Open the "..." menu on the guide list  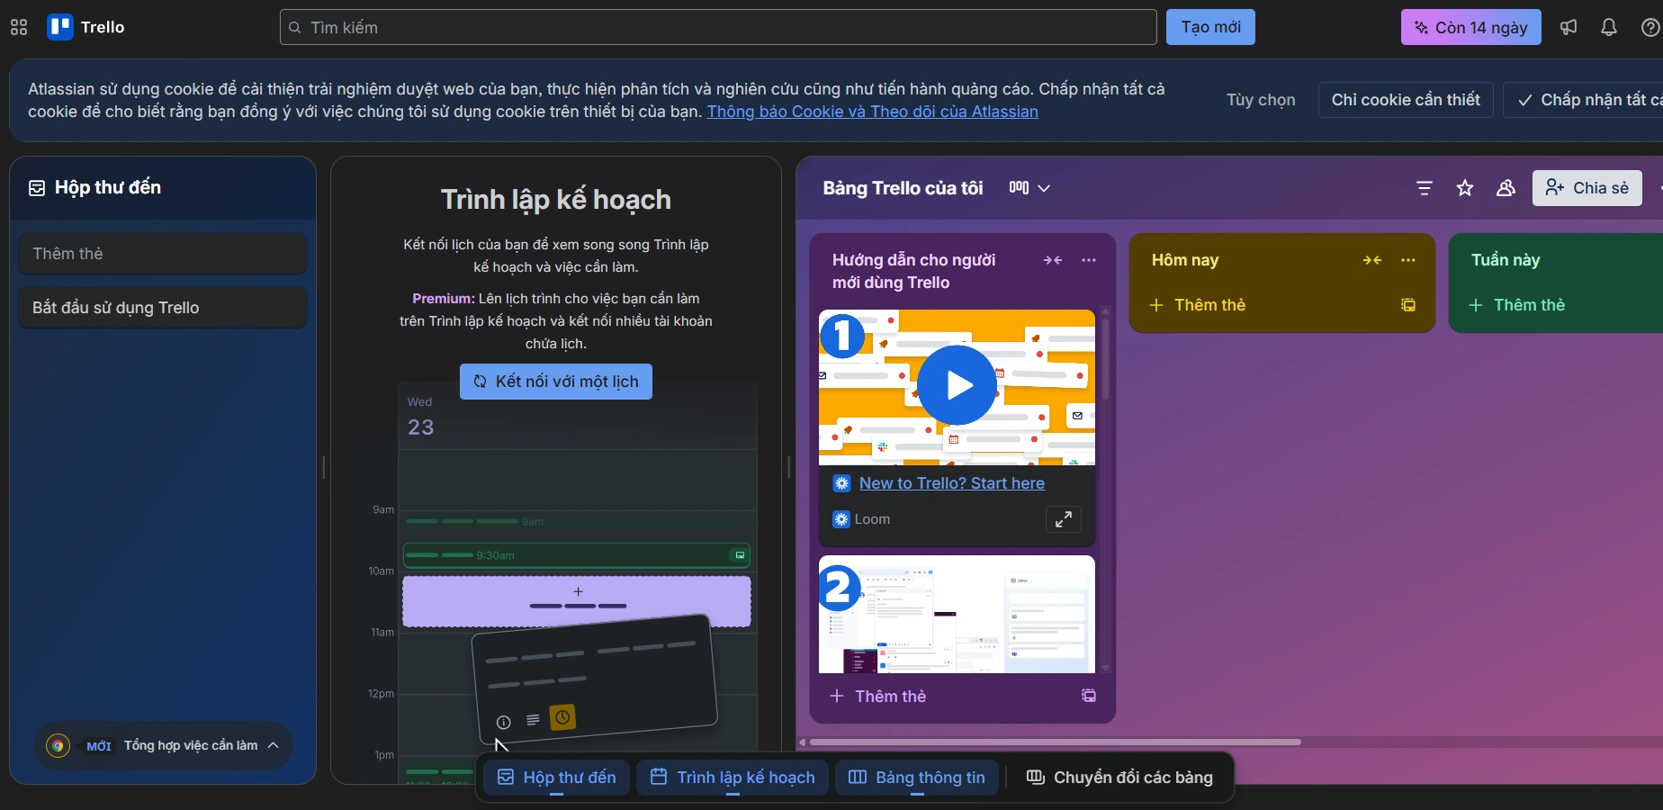point(1088,260)
